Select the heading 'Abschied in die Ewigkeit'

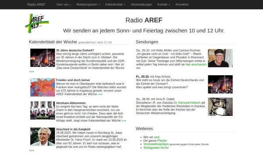pyautogui.click(x=73, y=129)
